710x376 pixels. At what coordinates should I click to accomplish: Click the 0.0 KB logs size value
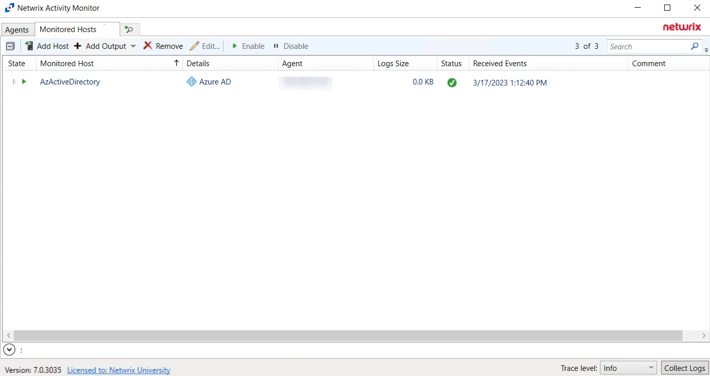(x=423, y=81)
